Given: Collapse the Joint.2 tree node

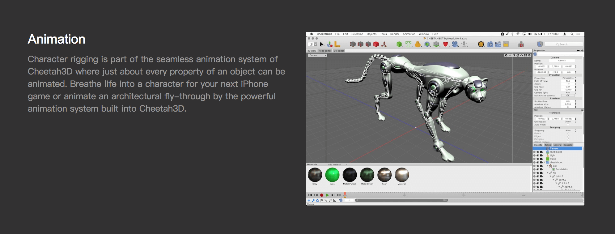Looking at the screenshot, I should [x=553, y=180].
